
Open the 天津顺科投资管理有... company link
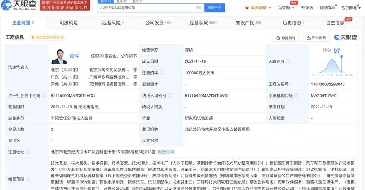tap(109, 84)
